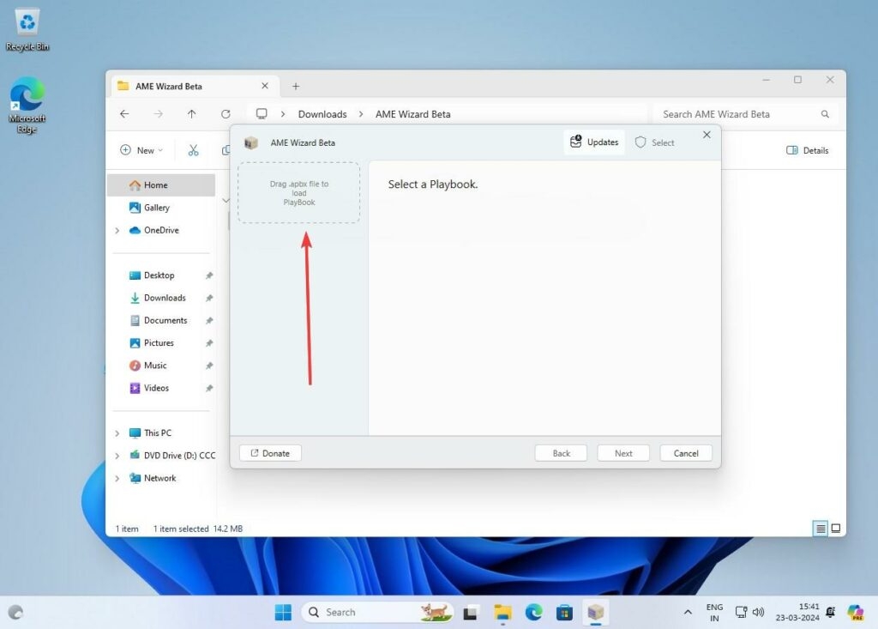
Task: Launch File Explorer from the taskbar
Action: click(x=502, y=612)
